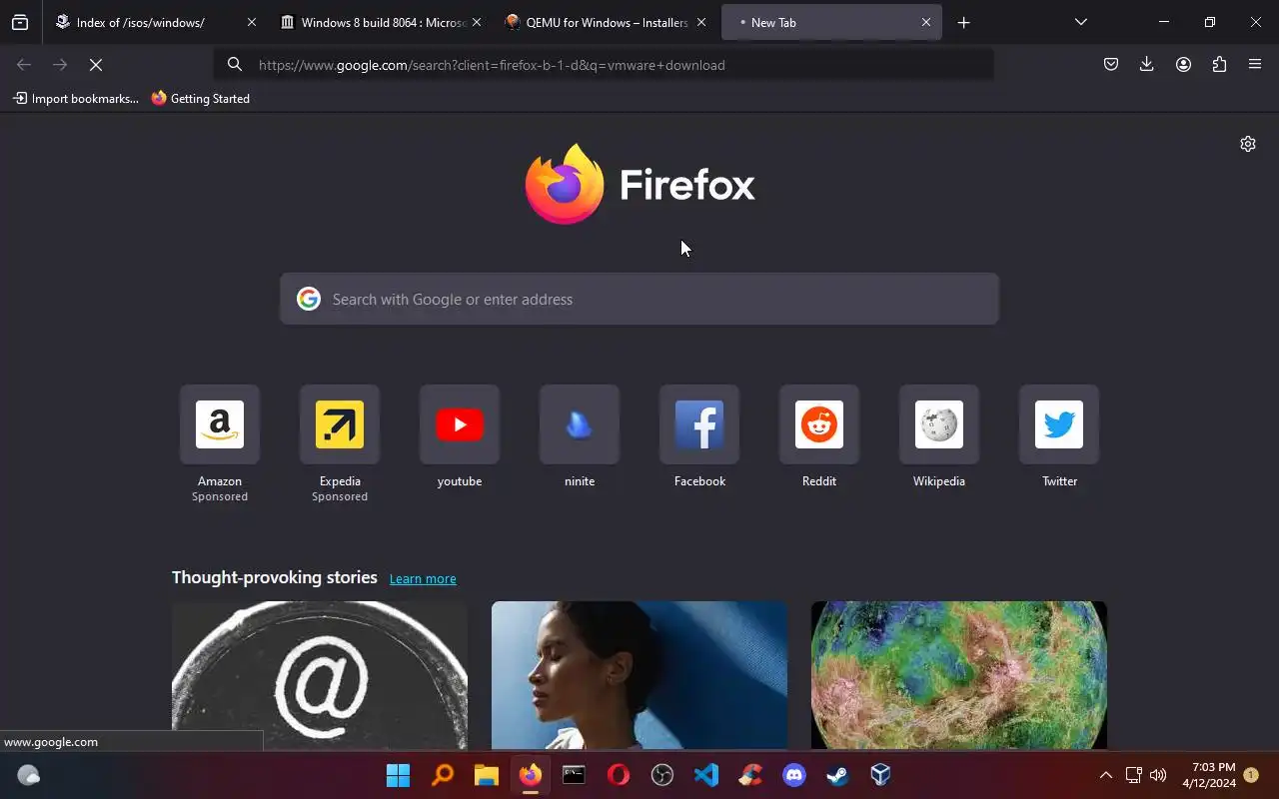1279x799 pixels.
Task: Click the address bar search magnifier icon
Action: [x=235, y=65]
